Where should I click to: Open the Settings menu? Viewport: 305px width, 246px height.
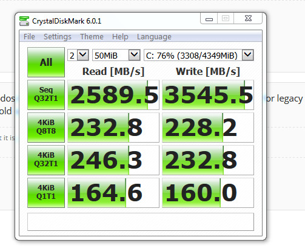(x=58, y=37)
